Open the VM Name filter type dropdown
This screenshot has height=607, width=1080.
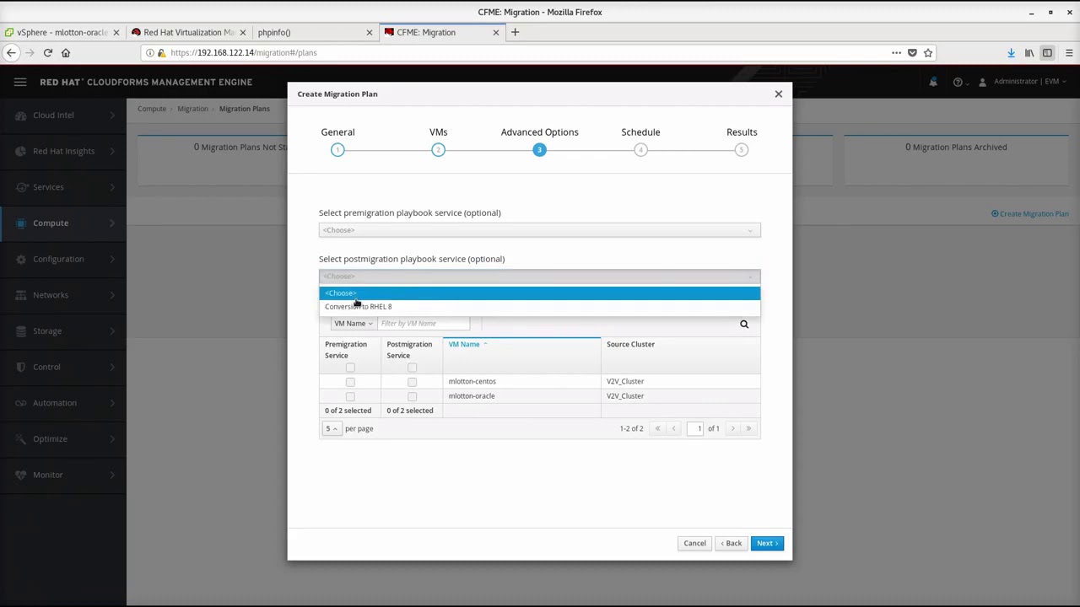click(x=353, y=323)
